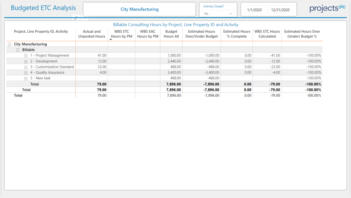This screenshot has height=198, width=351.
Task: Open the Activity Closed dropdown
Action: point(218,14)
